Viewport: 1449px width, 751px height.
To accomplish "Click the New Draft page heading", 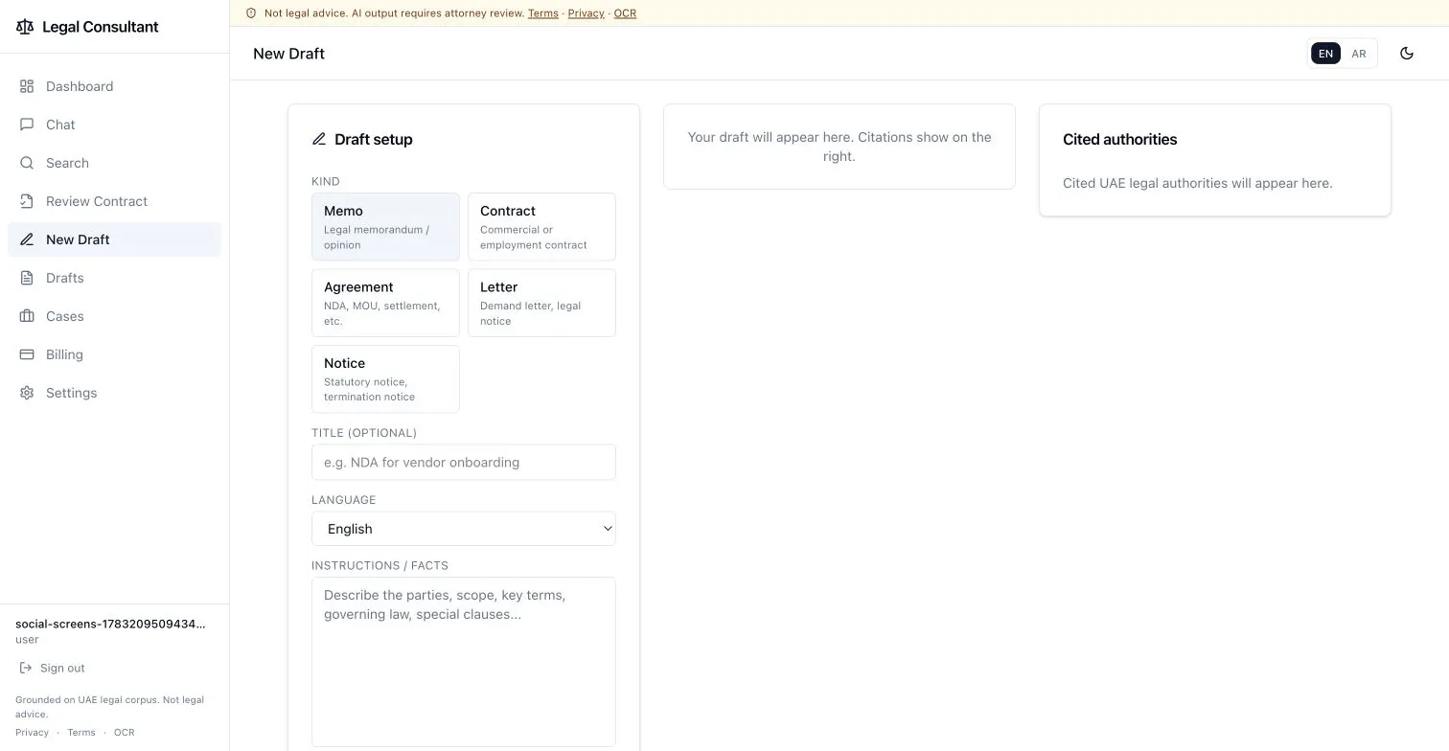I will [288, 54].
